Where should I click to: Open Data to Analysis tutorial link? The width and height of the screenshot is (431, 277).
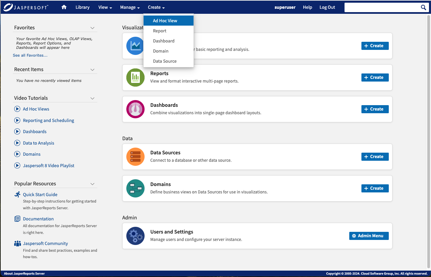pos(39,143)
